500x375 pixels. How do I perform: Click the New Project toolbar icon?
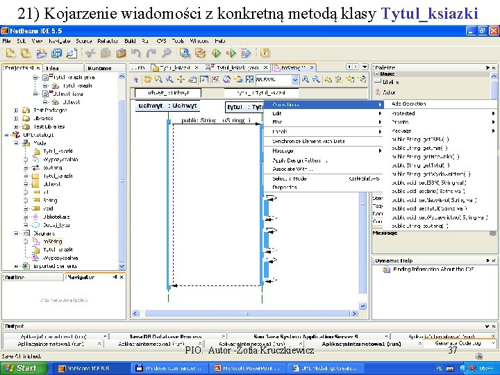pos(25,53)
